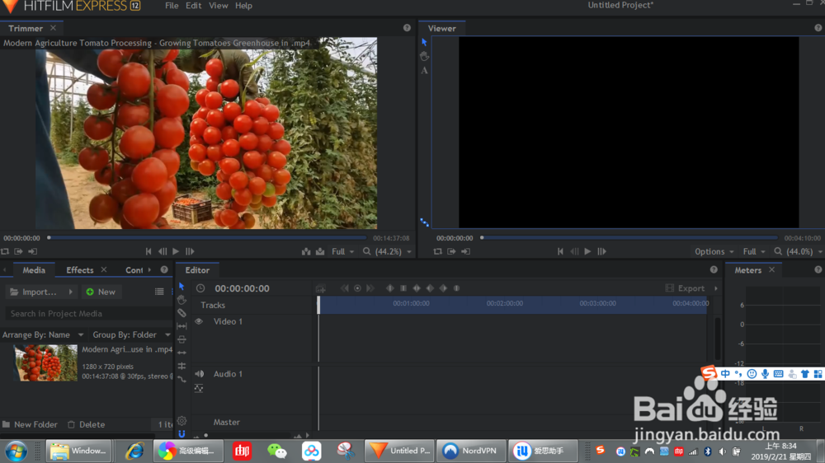Open Viewer quality Full dropdown
This screenshot has width=825, height=463.
tap(754, 252)
